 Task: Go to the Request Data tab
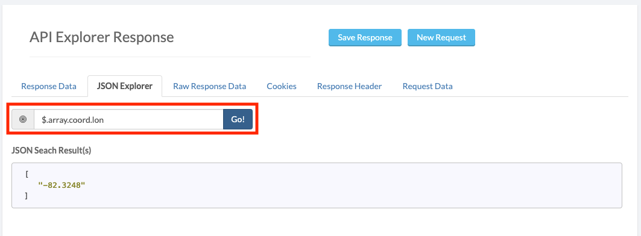(428, 86)
